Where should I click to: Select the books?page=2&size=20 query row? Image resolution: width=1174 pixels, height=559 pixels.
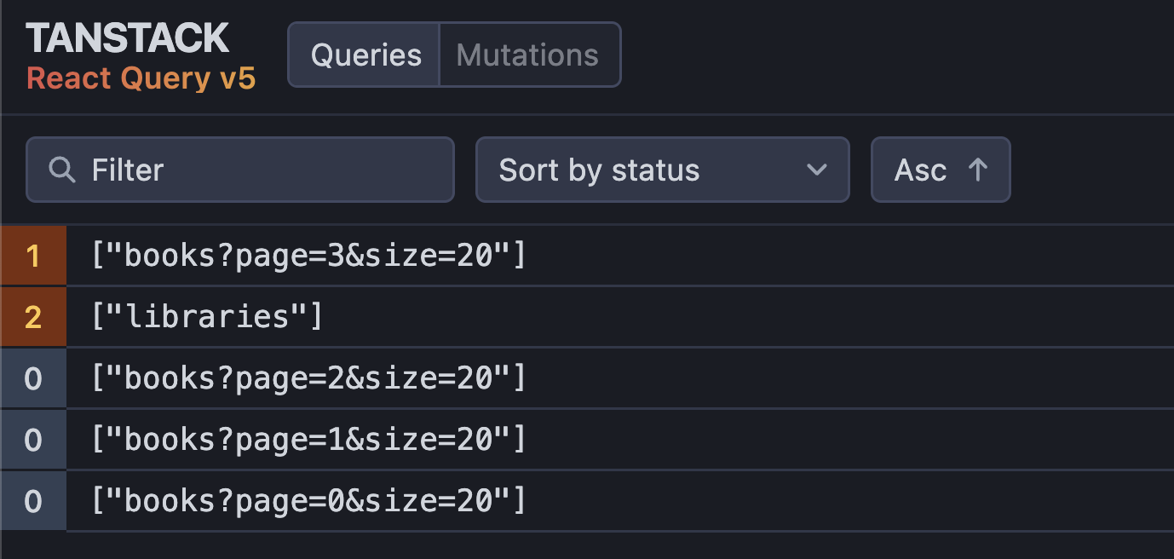(308, 377)
